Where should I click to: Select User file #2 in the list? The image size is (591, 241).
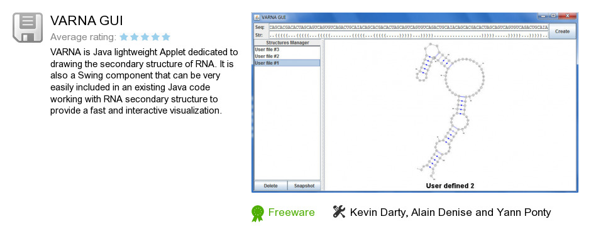287,56
